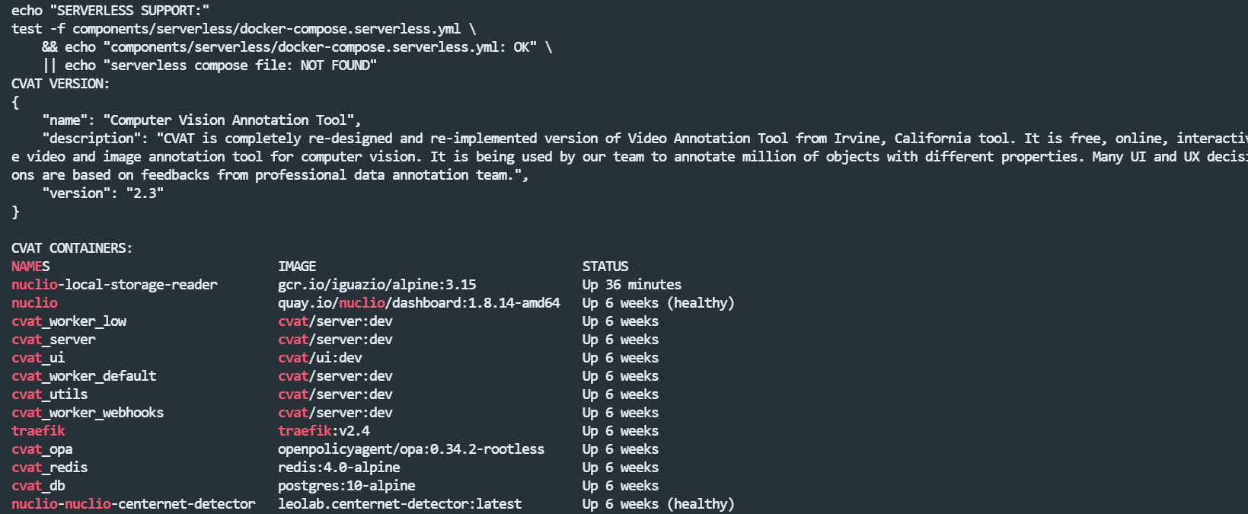This screenshot has height=514, width=1248.
Task: Click the "version": "2.3" line
Action: click(x=103, y=193)
